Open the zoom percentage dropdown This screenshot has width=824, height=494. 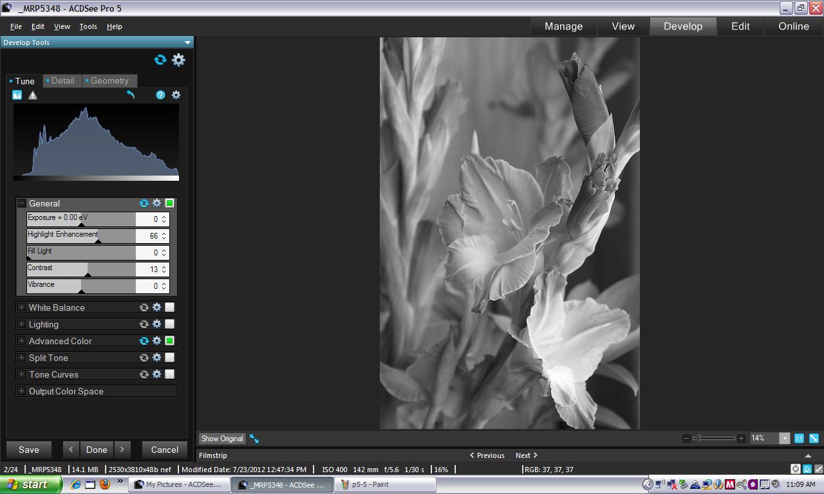tap(784, 438)
